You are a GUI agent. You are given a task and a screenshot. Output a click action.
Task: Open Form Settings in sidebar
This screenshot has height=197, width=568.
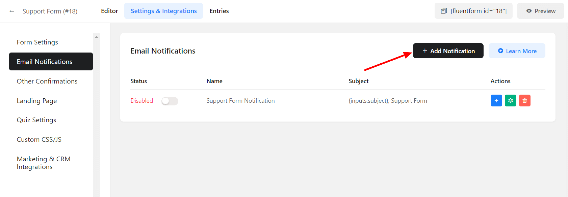[x=37, y=42]
